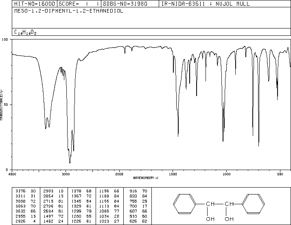Select the 2955 peak table entry
291x225 pixels.
tap(26, 216)
